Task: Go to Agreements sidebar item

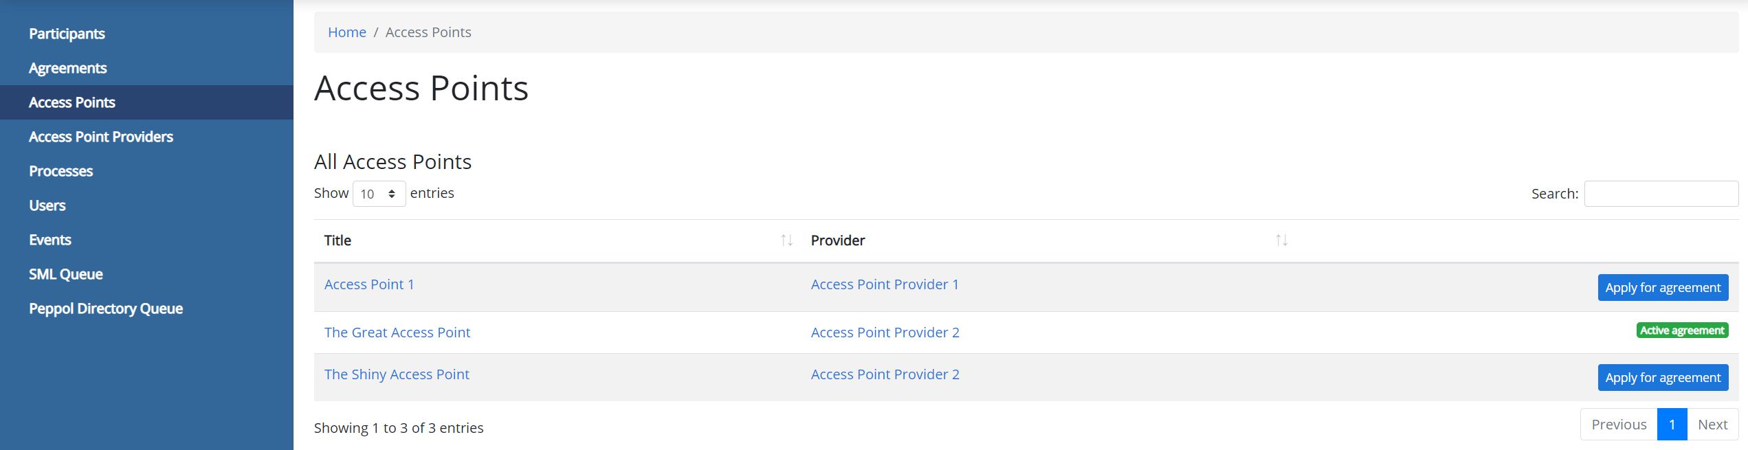Action: (x=67, y=68)
